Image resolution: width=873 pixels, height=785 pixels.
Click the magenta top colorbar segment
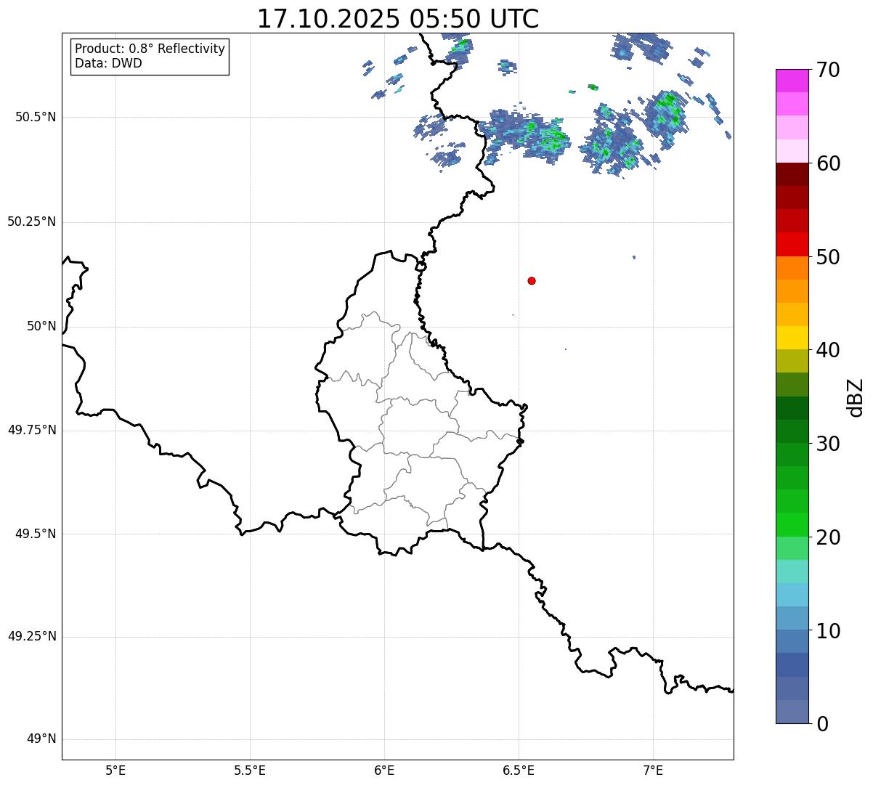tap(792, 81)
